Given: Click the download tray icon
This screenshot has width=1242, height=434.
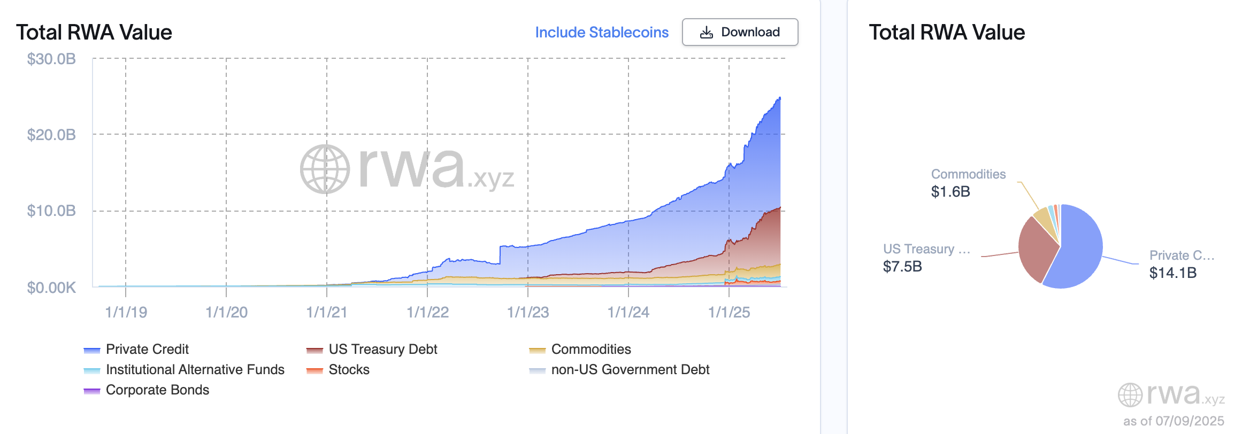Looking at the screenshot, I should [x=706, y=33].
